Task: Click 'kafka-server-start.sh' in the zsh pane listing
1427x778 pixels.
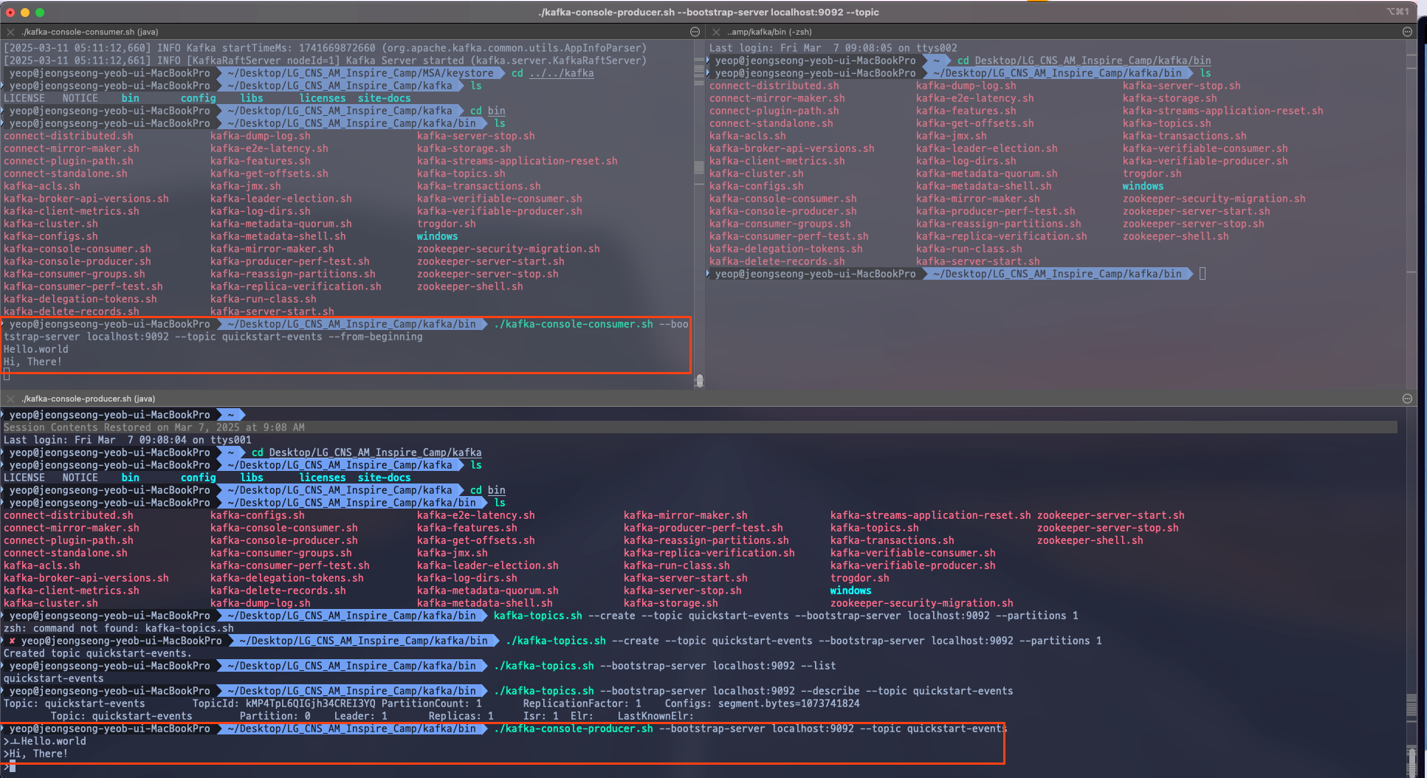Action: pyautogui.click(x=977, y=261)
